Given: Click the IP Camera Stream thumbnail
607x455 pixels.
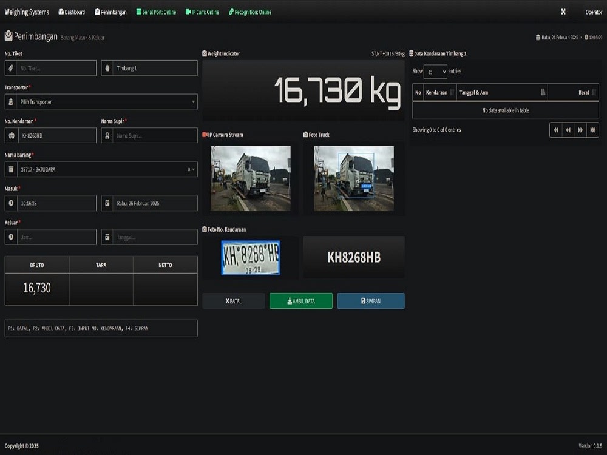Looking at the screenshot, I should pos(251,178).
